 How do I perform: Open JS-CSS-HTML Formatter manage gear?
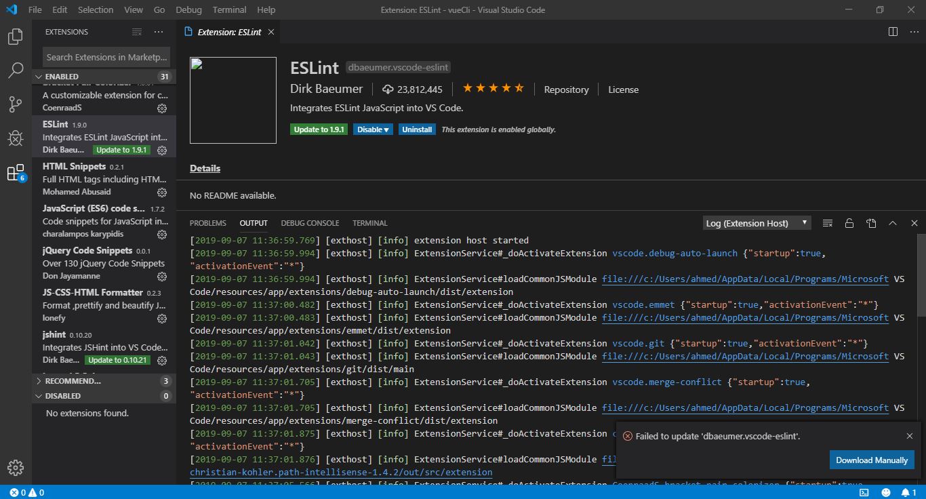pos(162,319)
